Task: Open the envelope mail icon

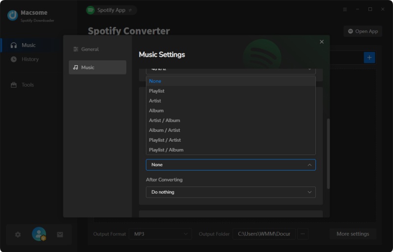Action: click(60, 234)
